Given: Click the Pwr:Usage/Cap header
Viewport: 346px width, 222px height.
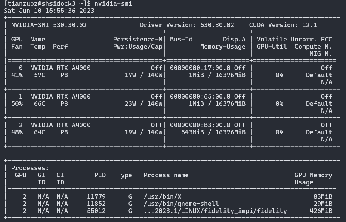Looking at the screenshot, I should (x=138, y=47).
